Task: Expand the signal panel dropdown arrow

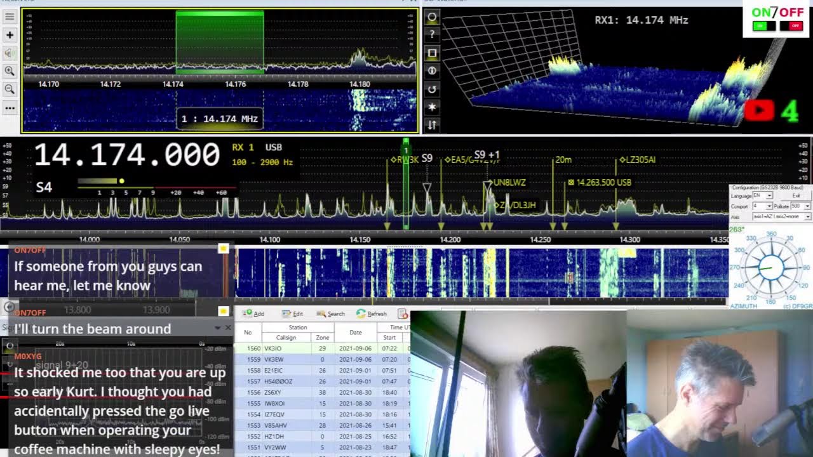Action: [x=218, y=328]
